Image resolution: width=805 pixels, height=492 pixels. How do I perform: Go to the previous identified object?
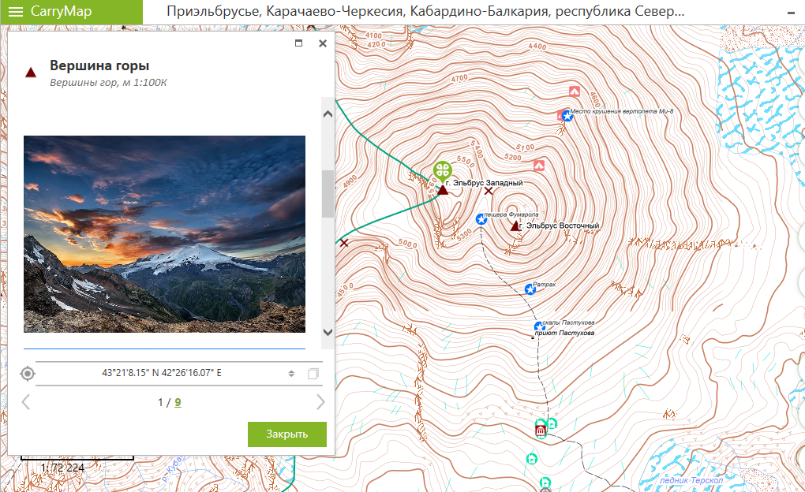(x=25, y=403)
